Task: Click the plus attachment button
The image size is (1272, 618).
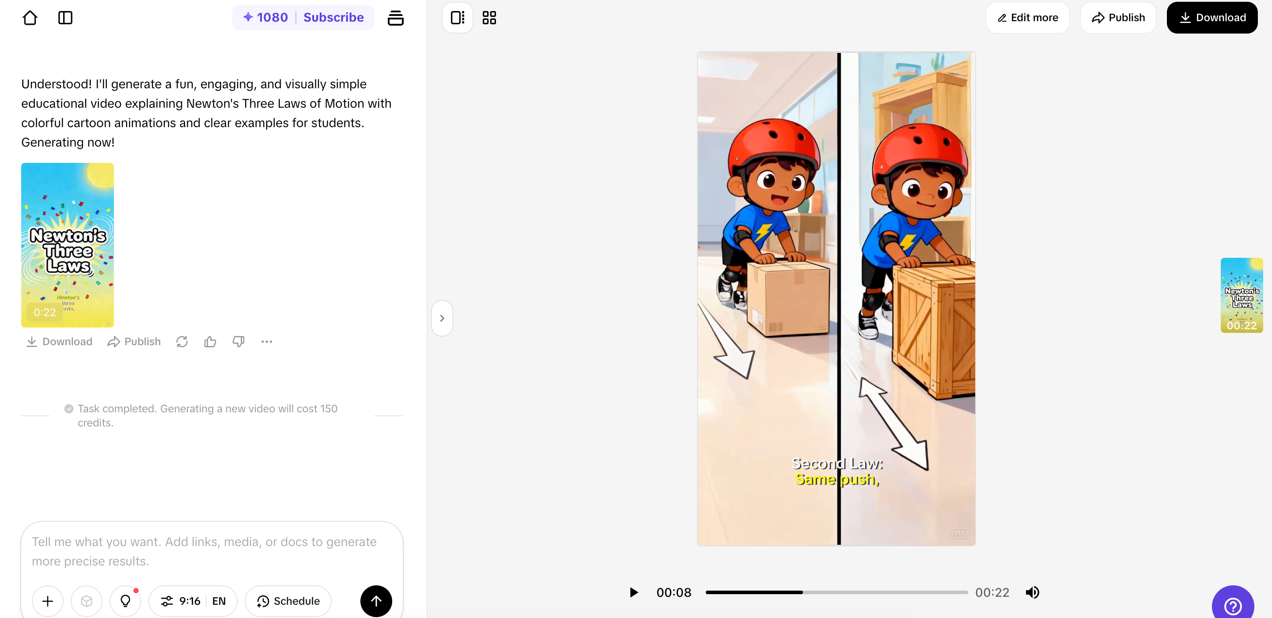Action: click(47, 601)
